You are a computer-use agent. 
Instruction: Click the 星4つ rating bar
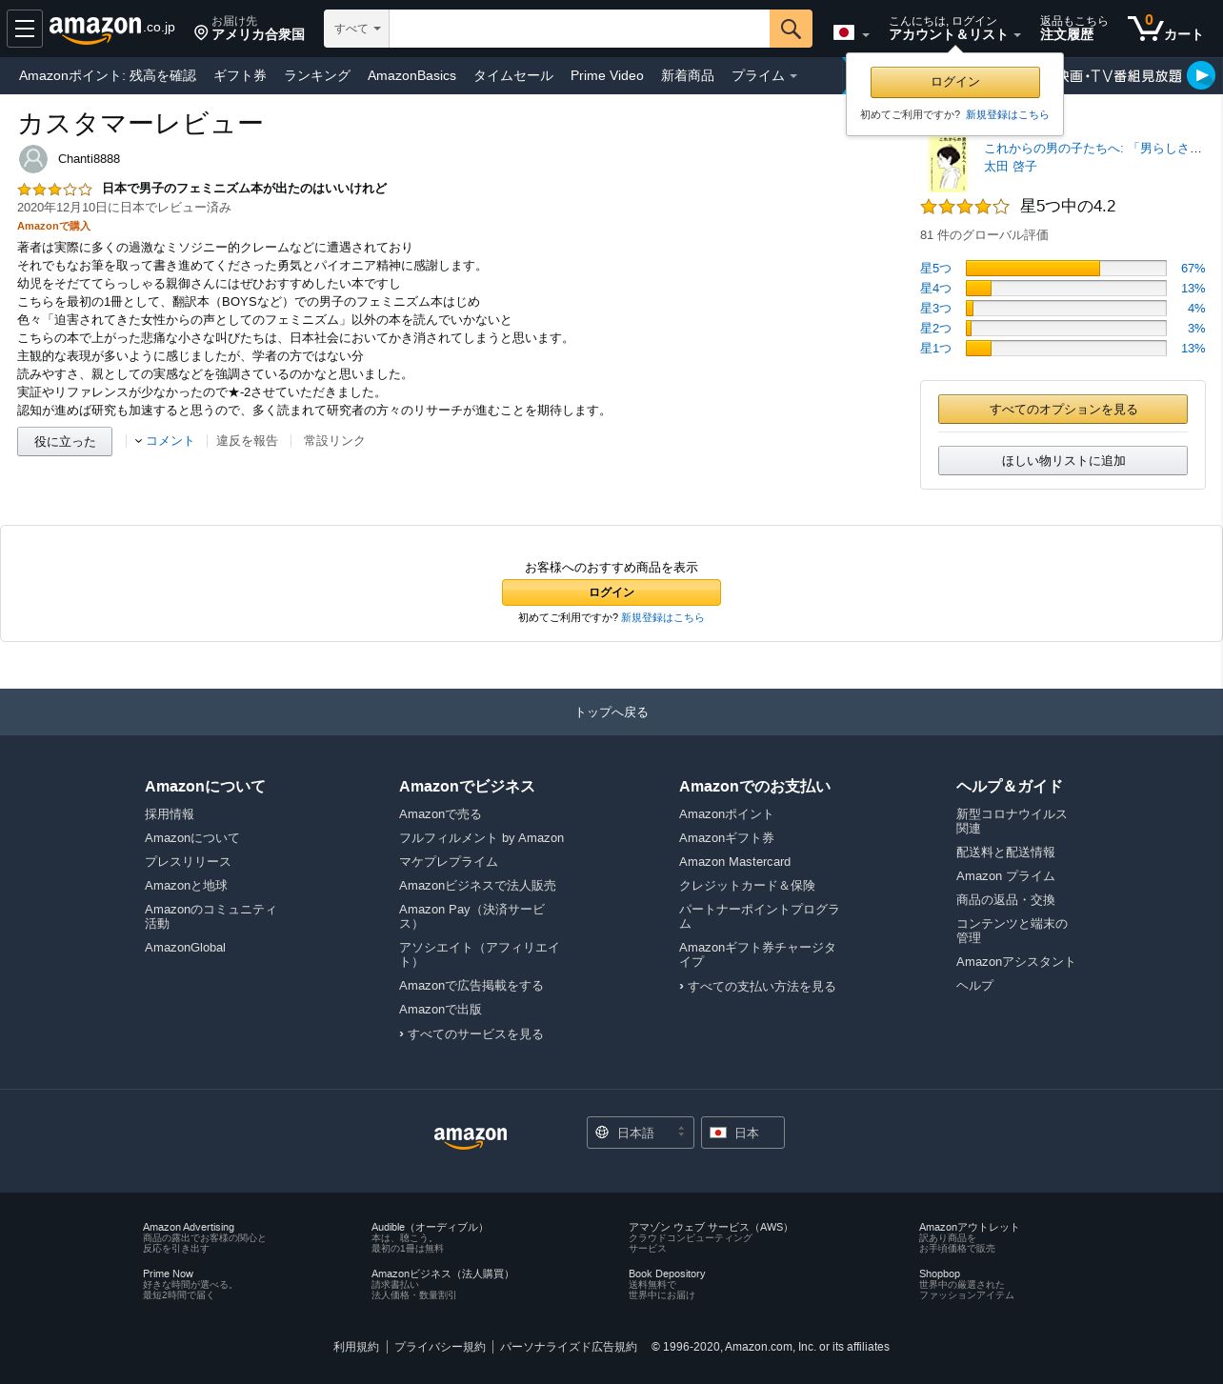pos(1066,289)
